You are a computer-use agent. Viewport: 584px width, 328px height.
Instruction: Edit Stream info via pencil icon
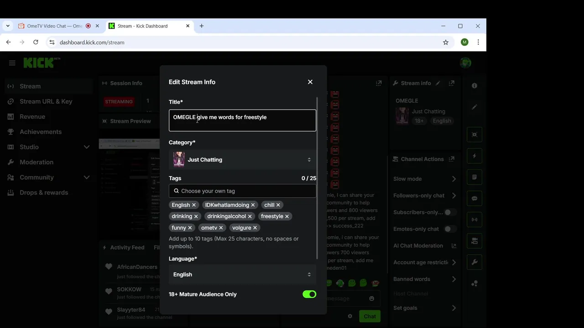click(438, 83)
